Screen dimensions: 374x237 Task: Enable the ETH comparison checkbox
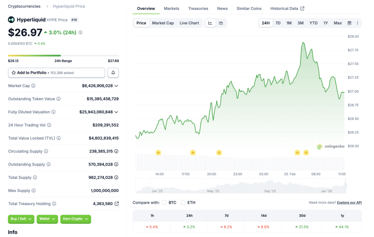click(183, 202)
